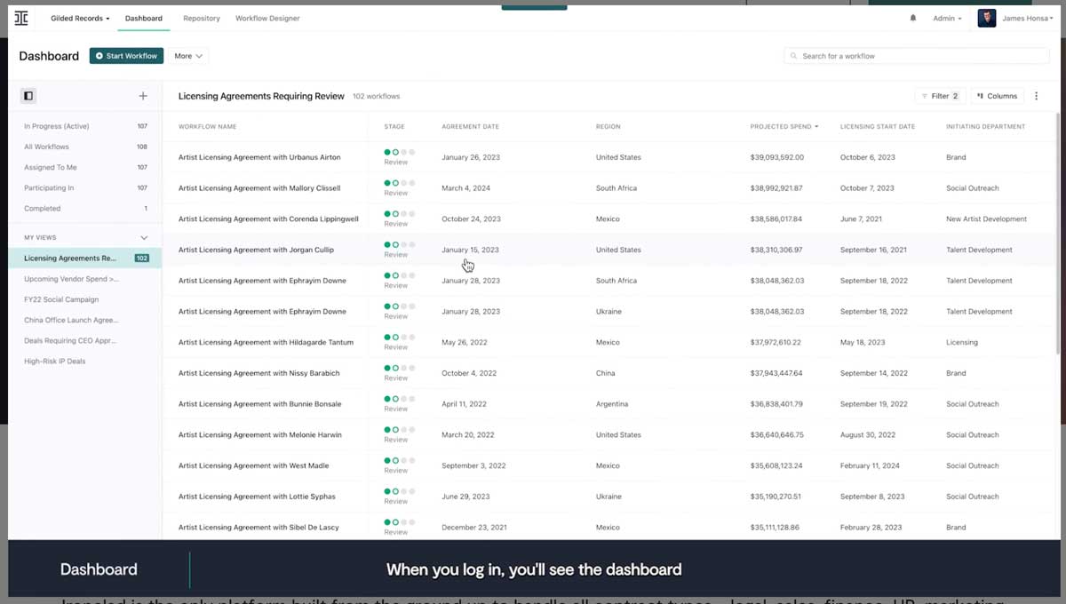Open the Filter panel
Screen dimensions: 1066x604
tap(939, 95)
